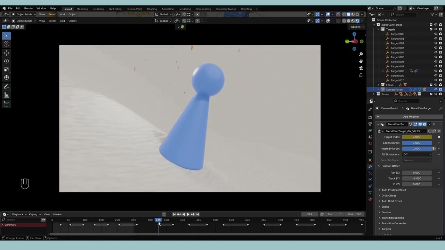Pick the Measure ruler tool
Screen dimensions: 445x250
click(6, 95)
